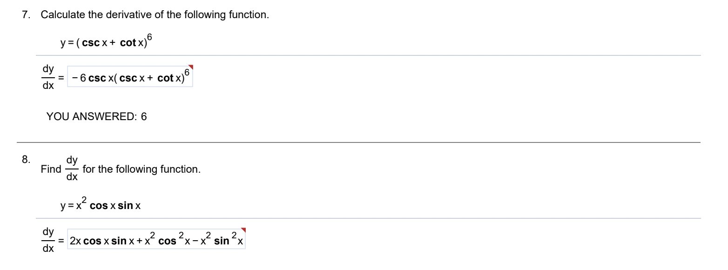The image size is (728, 270).
Task: Select the answer box for the product rule derivative
Action: pyautogui.click(x=156, y=239)
